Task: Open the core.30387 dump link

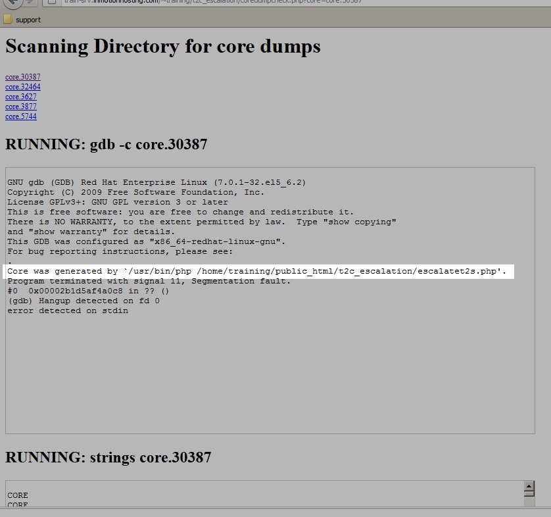Action: point(23,77)
